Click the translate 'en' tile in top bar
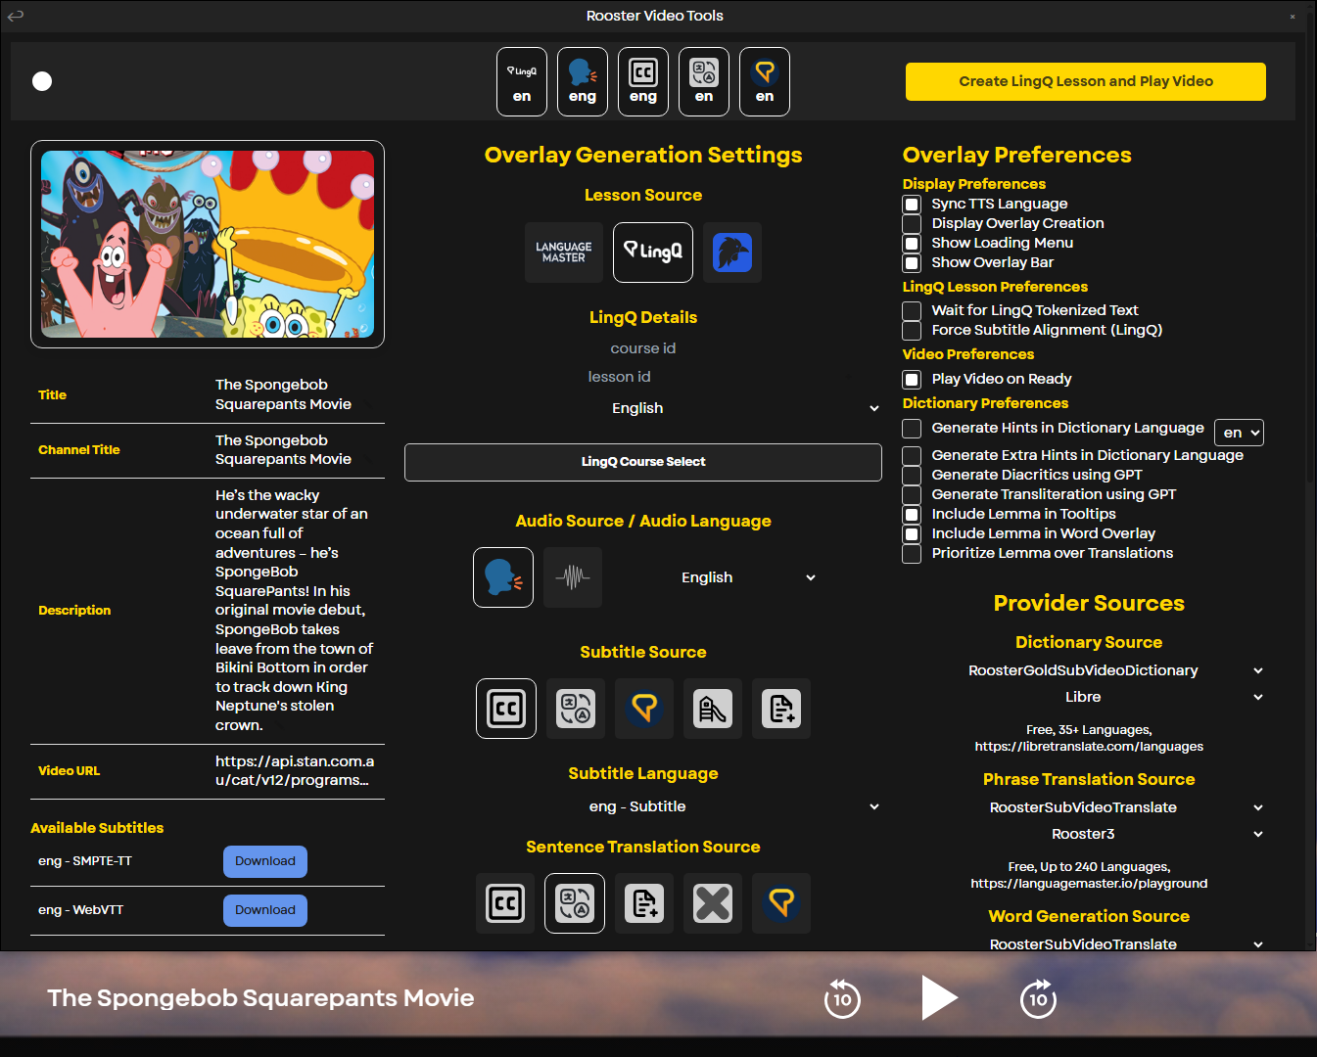The width and height of the screenshot is (1317, 1057). point(704,82)
